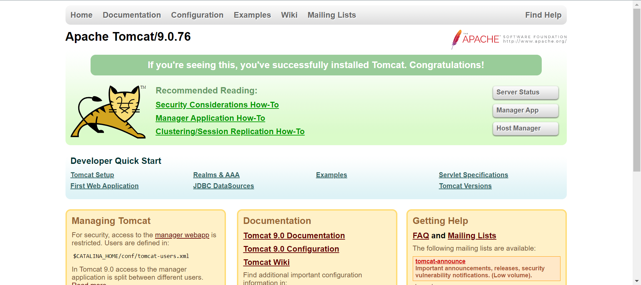Screen dimensions: 641x285
Task: Open Mailing Lists link under Getting Help
Action: 472,236
